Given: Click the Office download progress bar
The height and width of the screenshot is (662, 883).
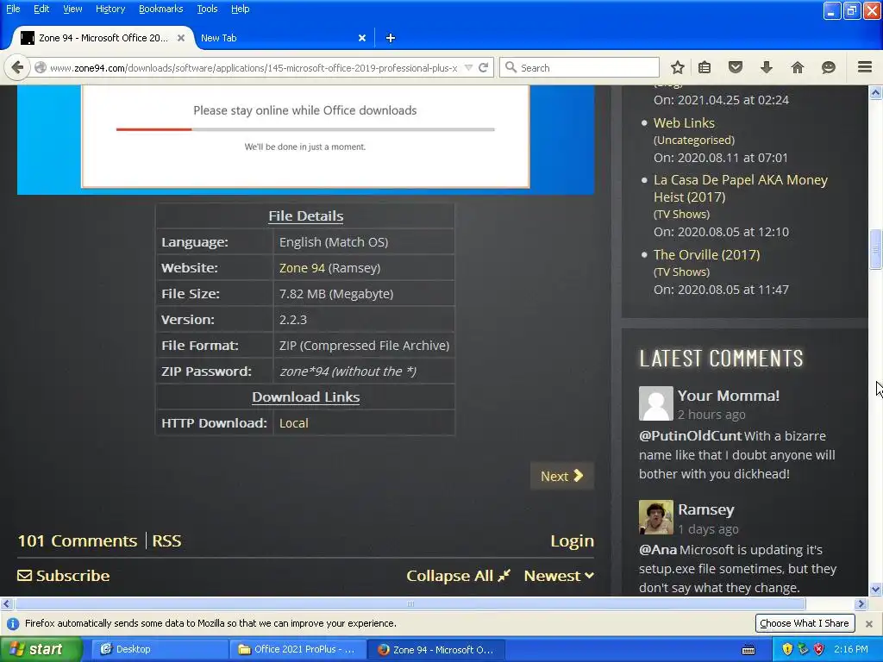Looking at the screenshot, I should coord(305,129).
